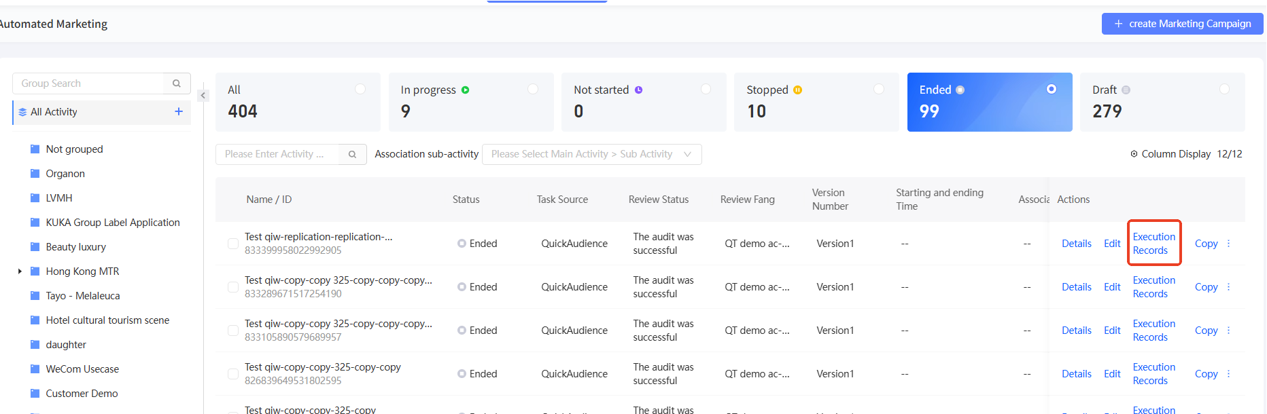Click the Group Search input field

point(88,83)
